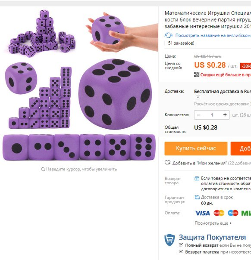Click the return policy icon

point(197,178)
